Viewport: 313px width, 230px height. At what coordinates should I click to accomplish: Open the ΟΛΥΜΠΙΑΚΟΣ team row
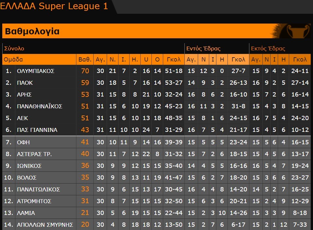pyautogui.click(x=36, y=71)
